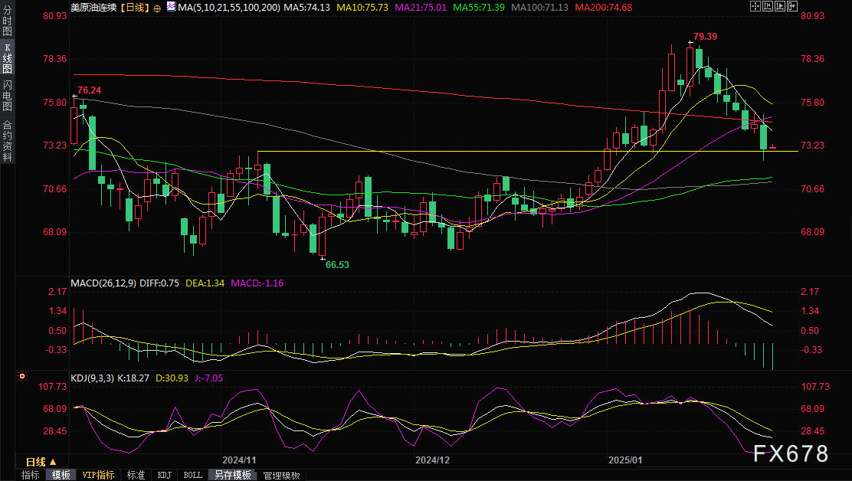Open the MACD(26,12,9) indicator settings

pos(103,283)
